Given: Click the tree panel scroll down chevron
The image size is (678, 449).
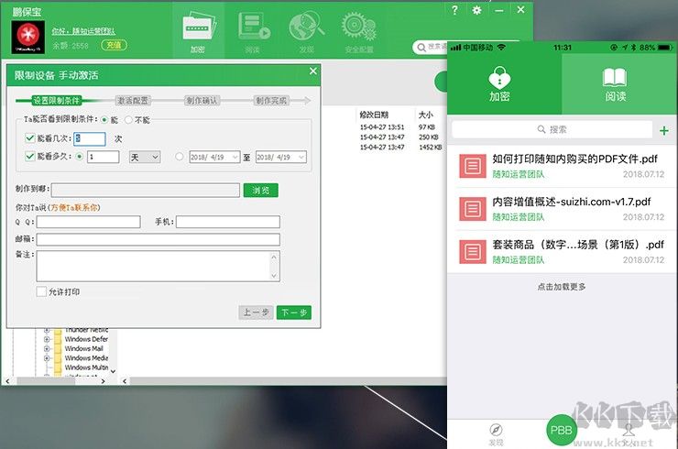Looking at the screenshot, I should (x=113, y=371).
